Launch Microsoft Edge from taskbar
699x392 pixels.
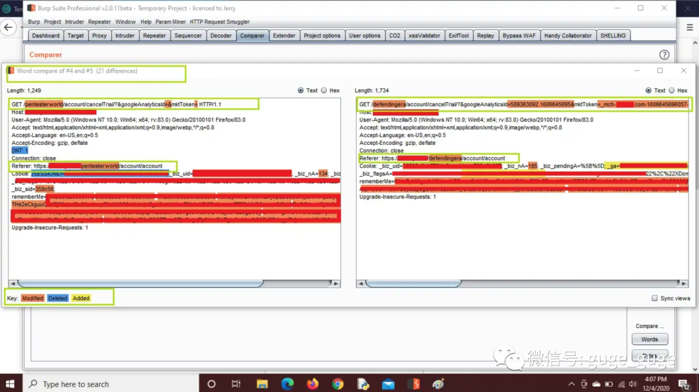click(287, 384)
